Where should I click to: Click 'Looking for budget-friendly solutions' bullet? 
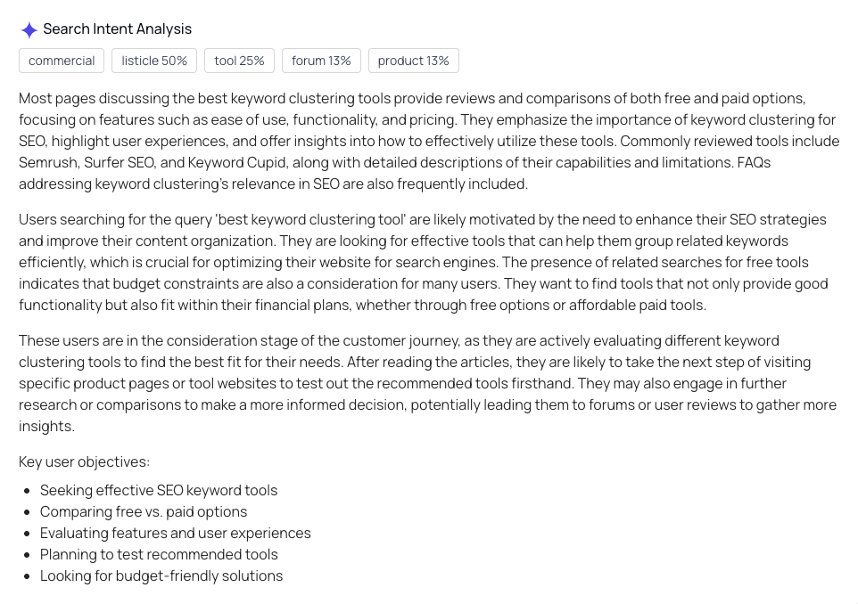pyautogui.click(x=161, y=575)
